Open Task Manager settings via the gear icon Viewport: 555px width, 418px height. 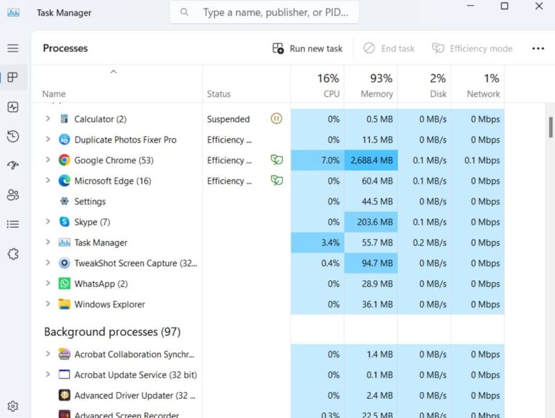coord(13,406)
